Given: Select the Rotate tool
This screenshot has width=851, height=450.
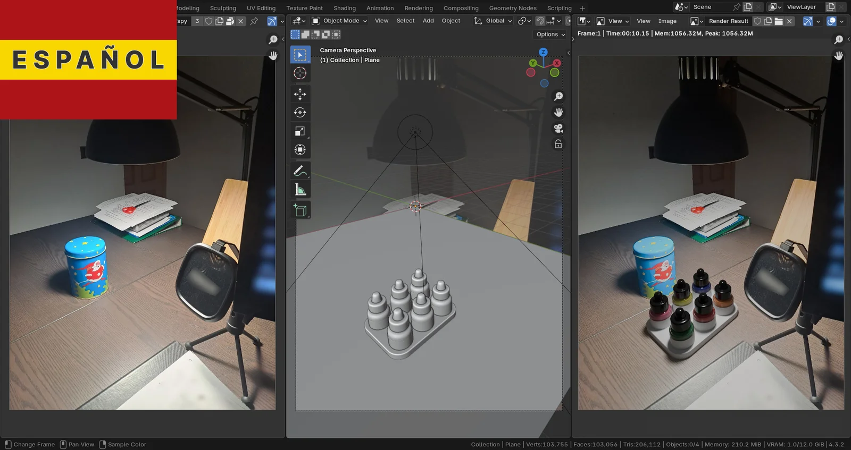Looking at the screenshot, I should (x=300, y=113).
